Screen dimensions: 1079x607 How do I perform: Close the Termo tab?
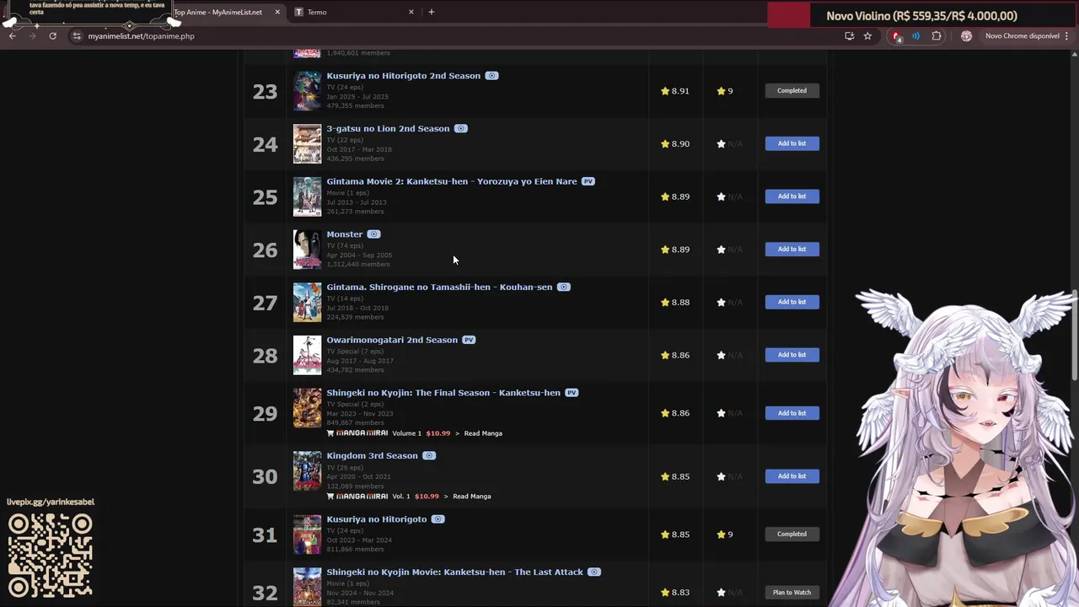[411, 12]
